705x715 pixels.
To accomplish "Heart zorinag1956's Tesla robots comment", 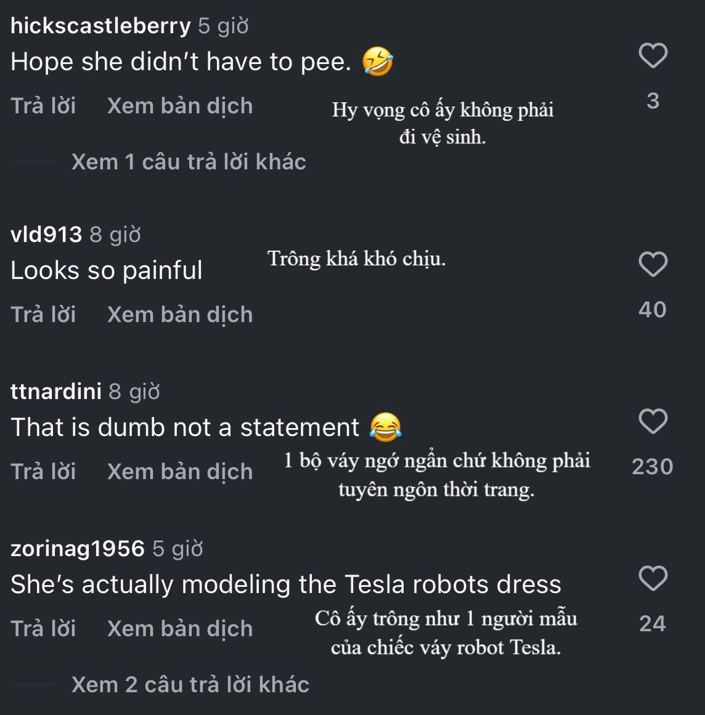I will 653,579.
